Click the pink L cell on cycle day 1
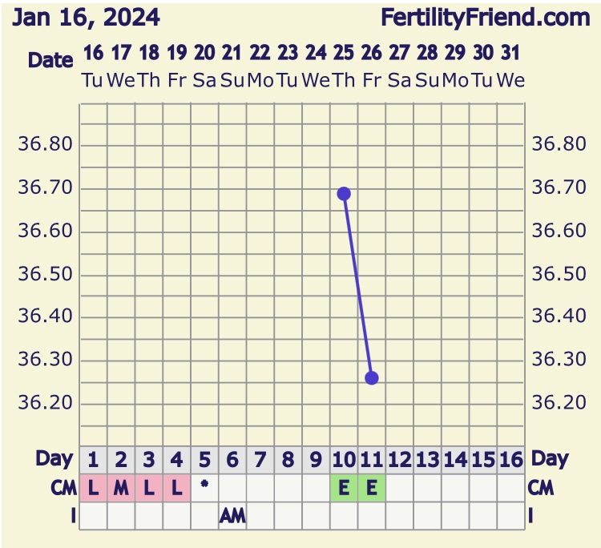Image resolution: width=601 pixels, height=548 pixels. (x=94, y=488)
